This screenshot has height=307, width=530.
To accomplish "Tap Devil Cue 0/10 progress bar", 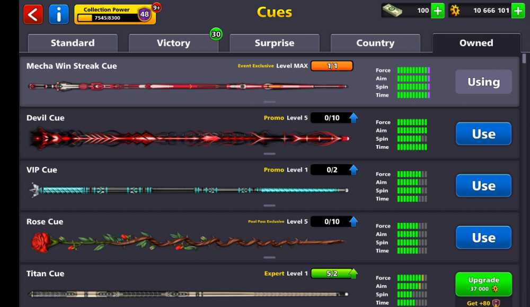I will [332, 118].
